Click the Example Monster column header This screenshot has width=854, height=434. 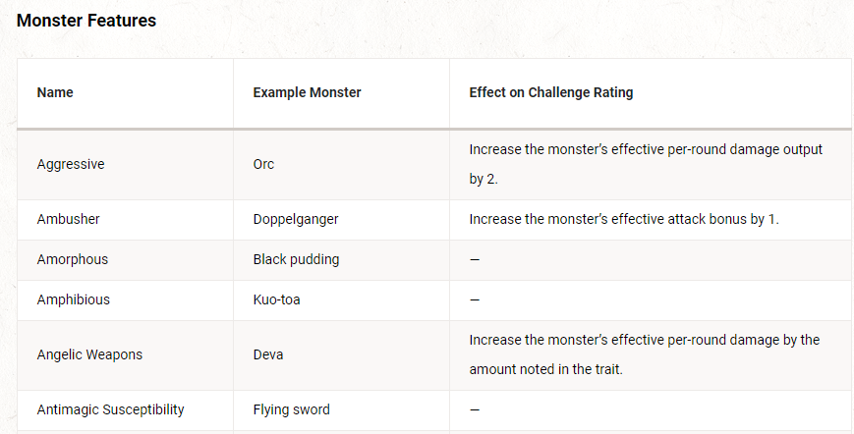point(307,93)
